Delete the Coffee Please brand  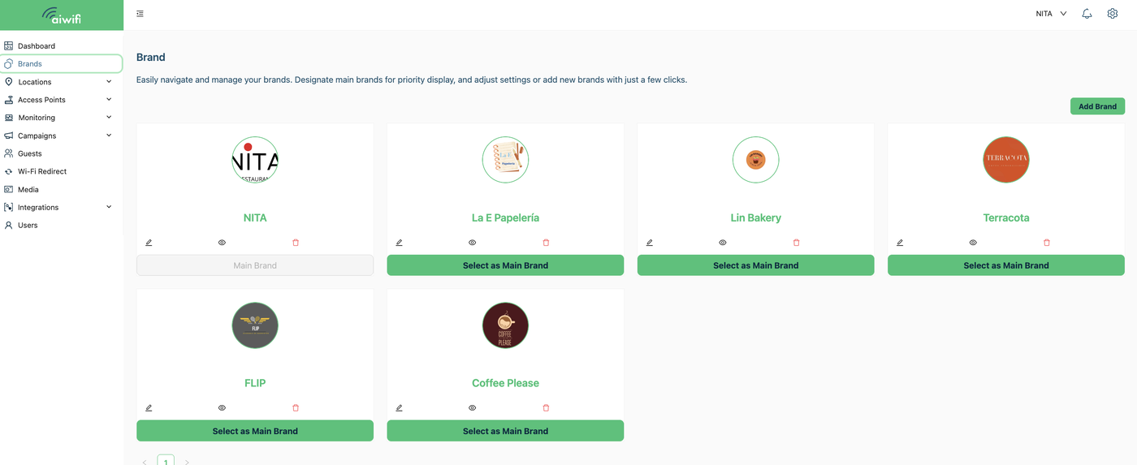[x=546, y=408]
